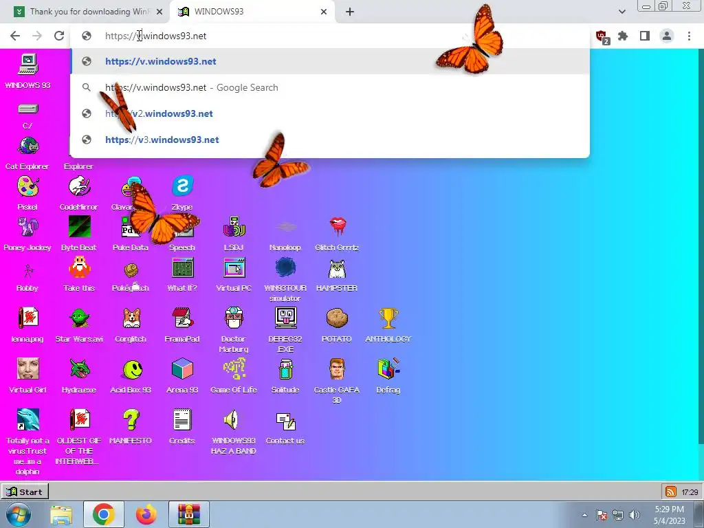Open the C:/ drive icon
Screen dimensions: 704x528
click(27, 109)
